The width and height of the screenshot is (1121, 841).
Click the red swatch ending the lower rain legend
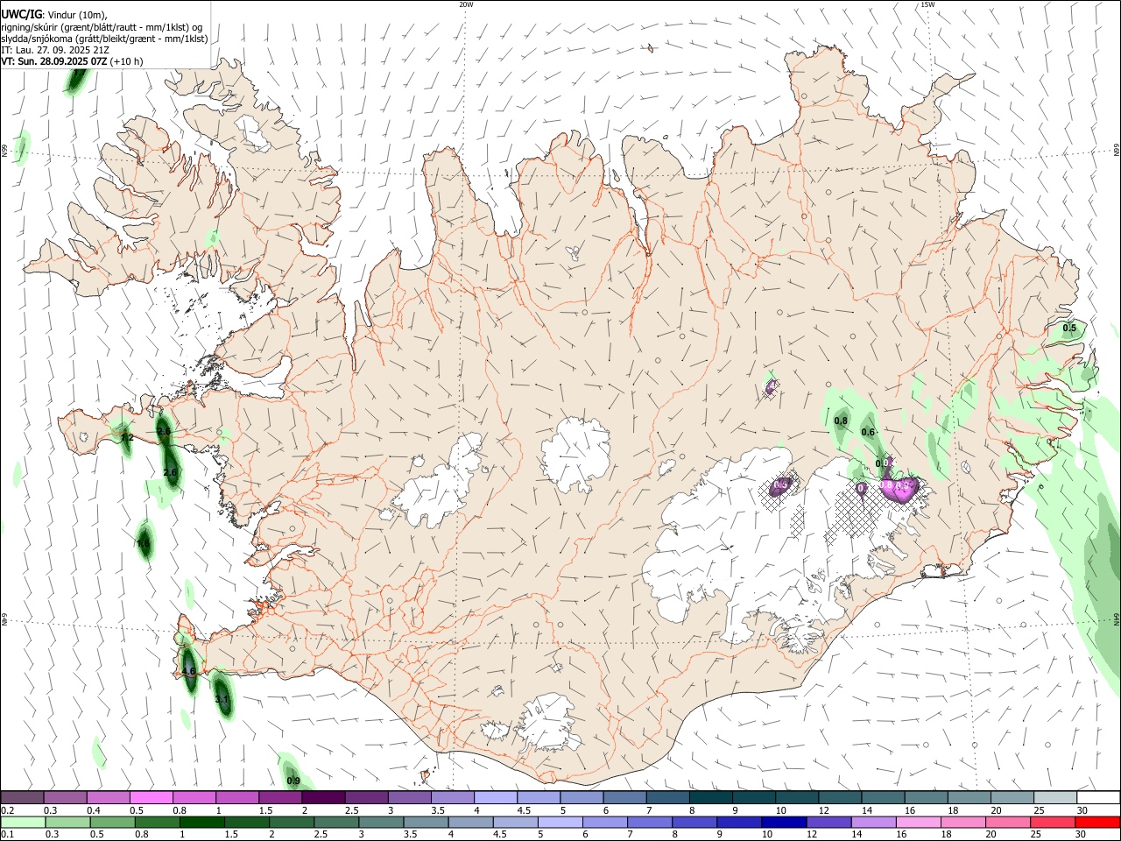click(1097, 823)
